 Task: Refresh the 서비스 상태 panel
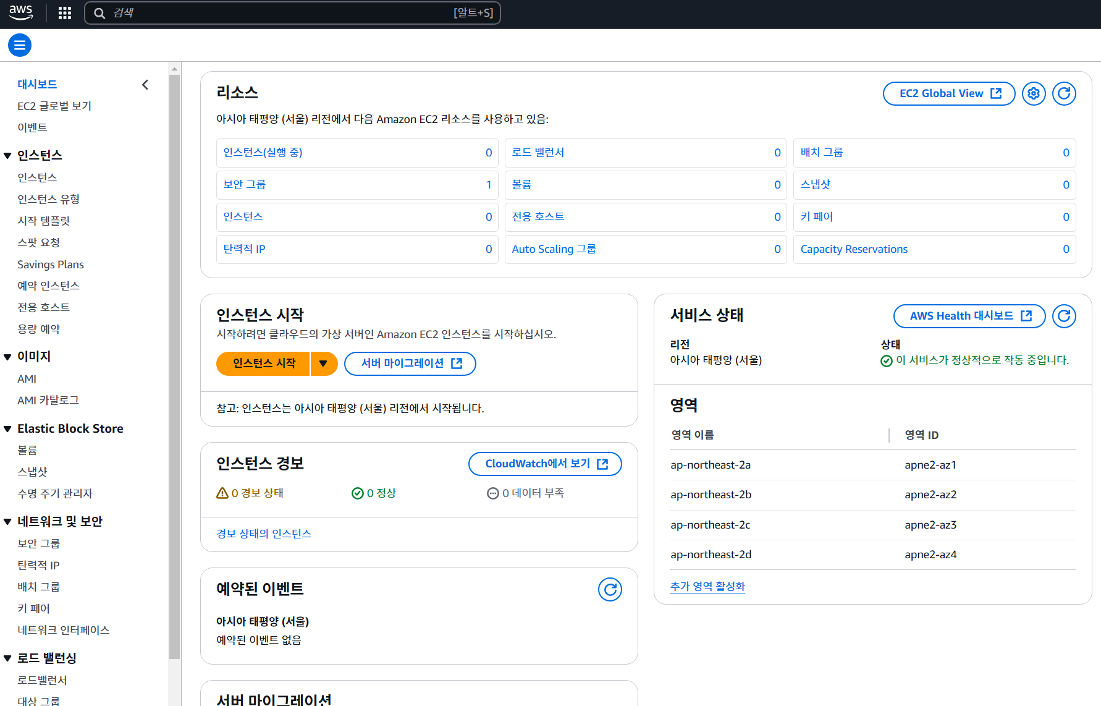(1064, 316)
